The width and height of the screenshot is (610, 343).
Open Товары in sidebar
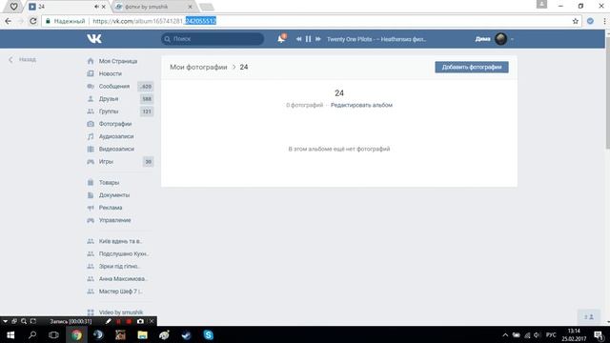pos(109,182)
